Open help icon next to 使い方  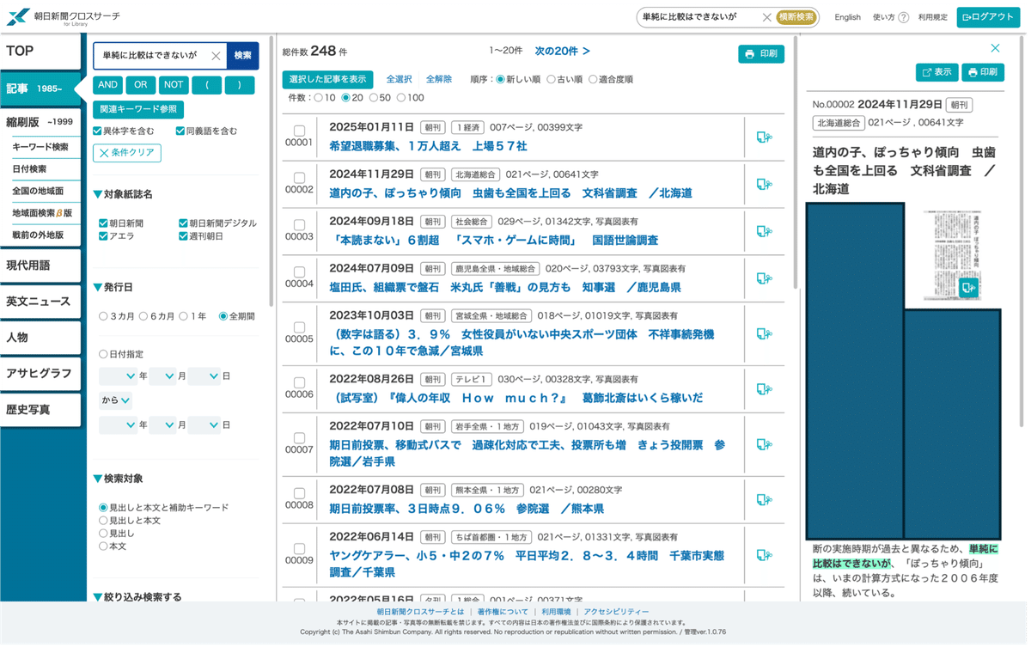[x=903, y=17]
